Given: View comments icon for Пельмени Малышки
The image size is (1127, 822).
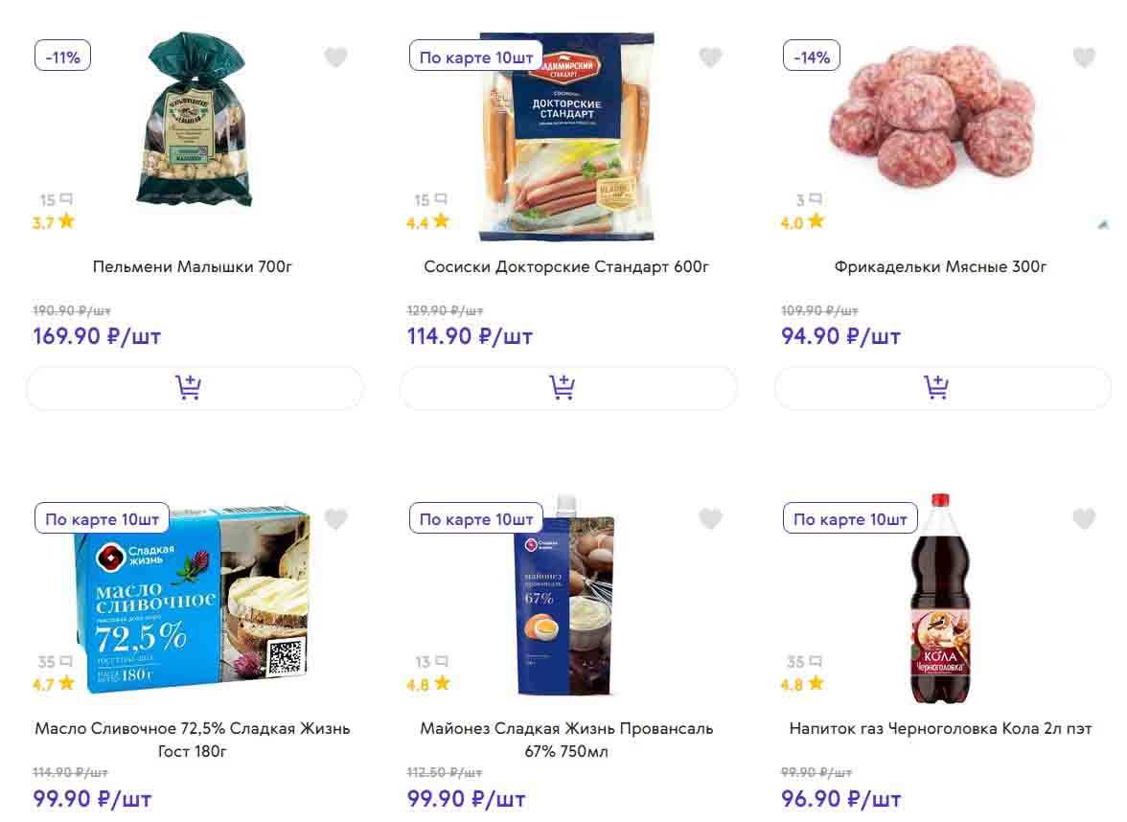Looking at the screenshot, I should click(x=66, y=199).
